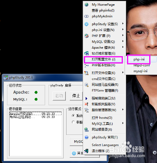The height and width of the screenshot is (163, 157).
Task: Expand MySQL 设置(Q) submenu
Action: click(105, 42)
